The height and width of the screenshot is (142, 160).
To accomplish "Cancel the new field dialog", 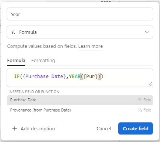I will [x=104, y=128].
